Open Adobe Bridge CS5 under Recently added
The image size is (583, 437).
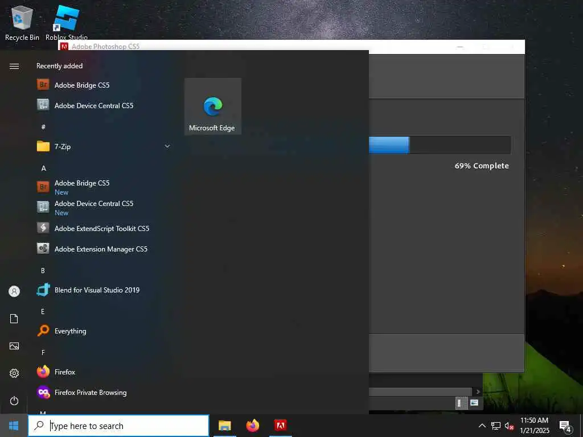point(104,85)
